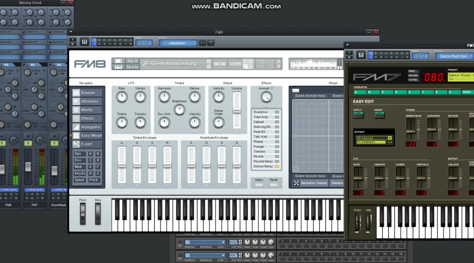Click the Amplitude Envelope A slider in FM8
Image resolution: width=474 pixels, height=263 pixels.
[191, 165]
